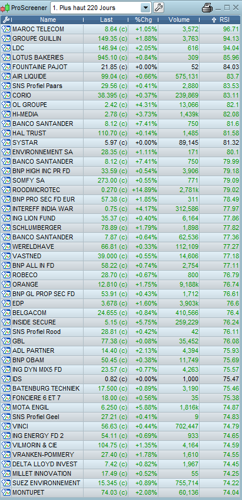Screen dimensions: 242x500
Task: Select the DELTA LLOYD INVEST row name
Action: point(45,464)
